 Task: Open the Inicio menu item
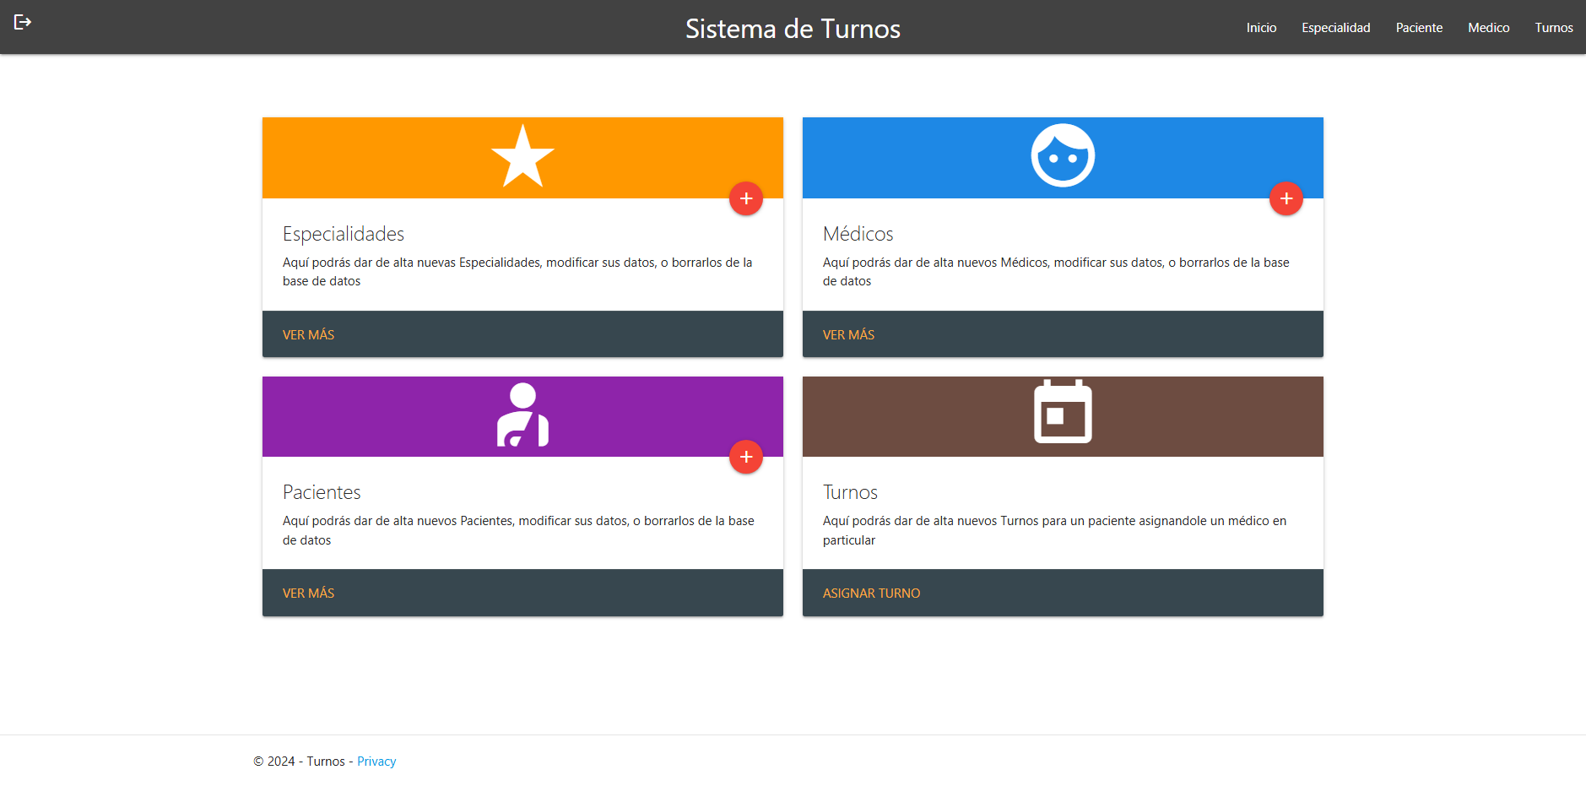(1261, 27)
